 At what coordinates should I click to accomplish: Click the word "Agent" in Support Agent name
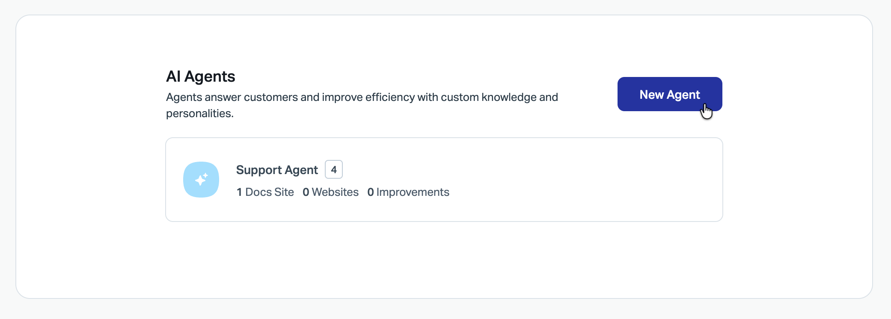point(301,170)
